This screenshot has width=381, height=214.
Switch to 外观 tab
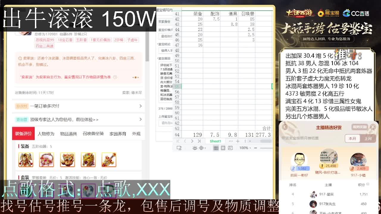(136, 134)
